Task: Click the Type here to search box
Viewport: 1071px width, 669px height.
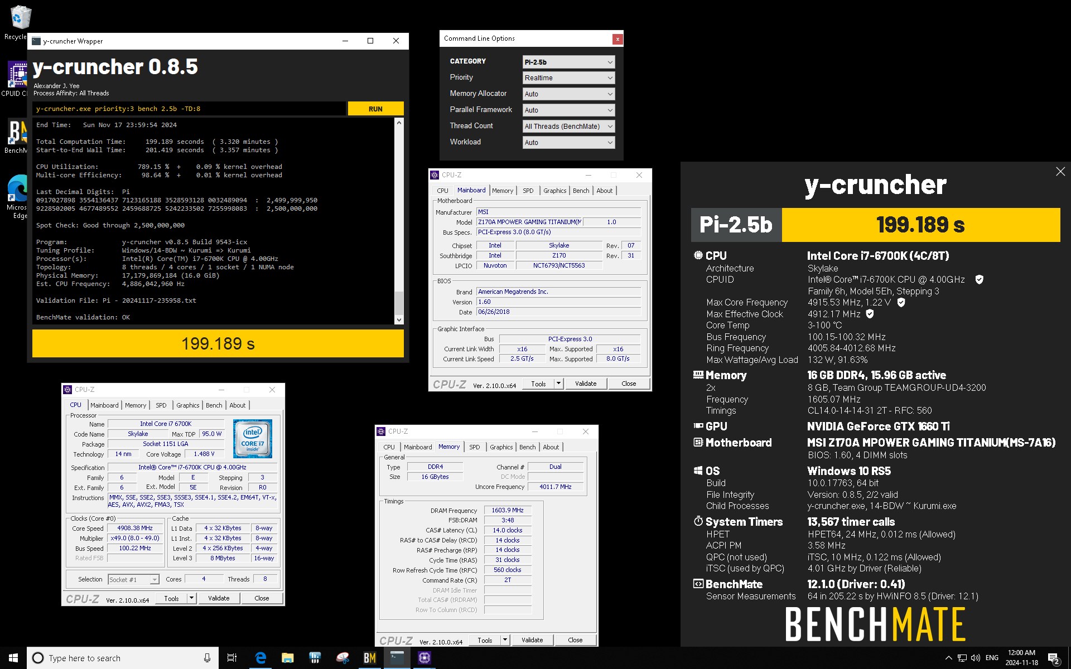Action: click(x=123, y=658)
